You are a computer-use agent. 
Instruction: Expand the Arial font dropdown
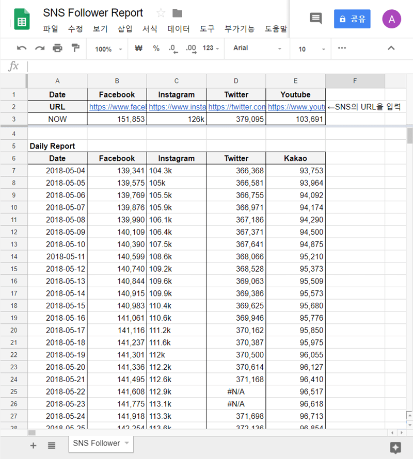257,48
